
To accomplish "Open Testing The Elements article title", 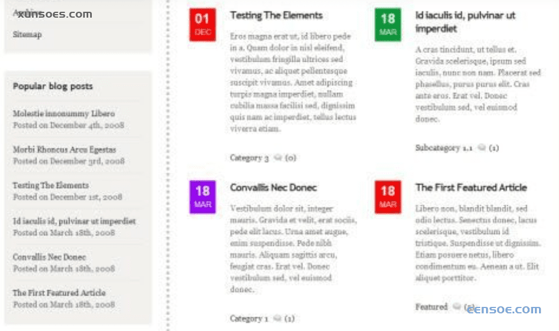I will click(276, 15).
